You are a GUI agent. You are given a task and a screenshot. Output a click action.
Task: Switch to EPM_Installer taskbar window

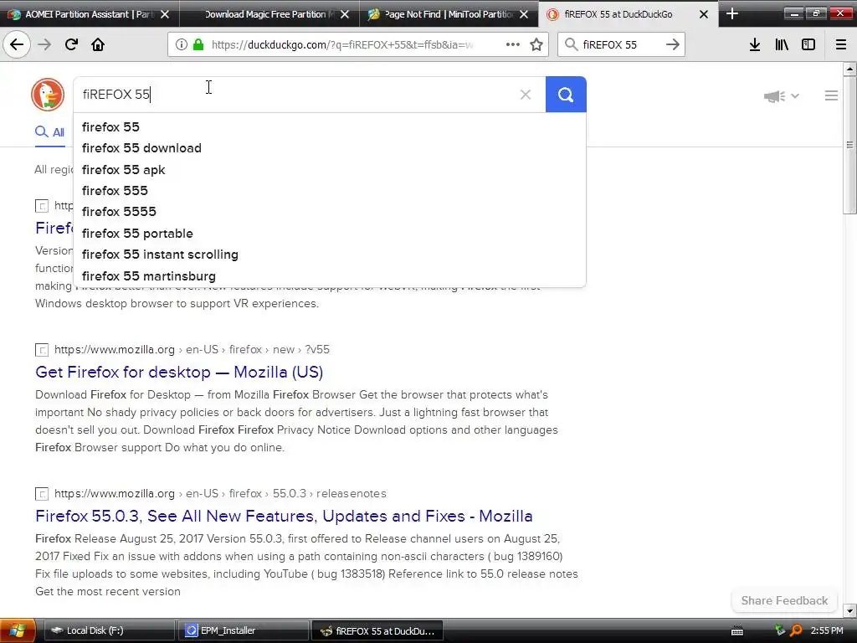click(244, 630)
